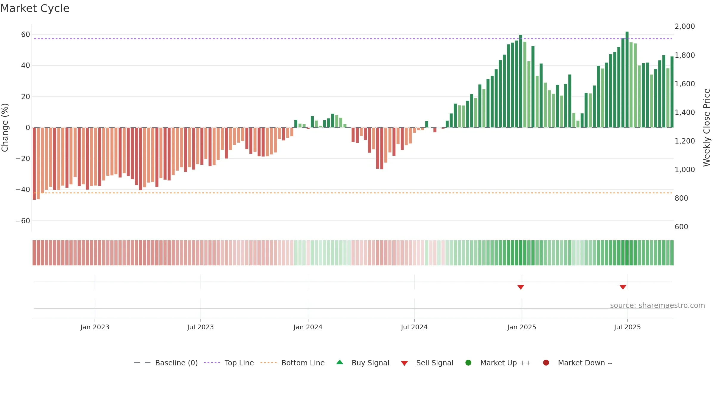Click the peak green bar near Jan 2025
Image resolution: width=715 pixels, height=402 pixels.
[x=521, y=81]
